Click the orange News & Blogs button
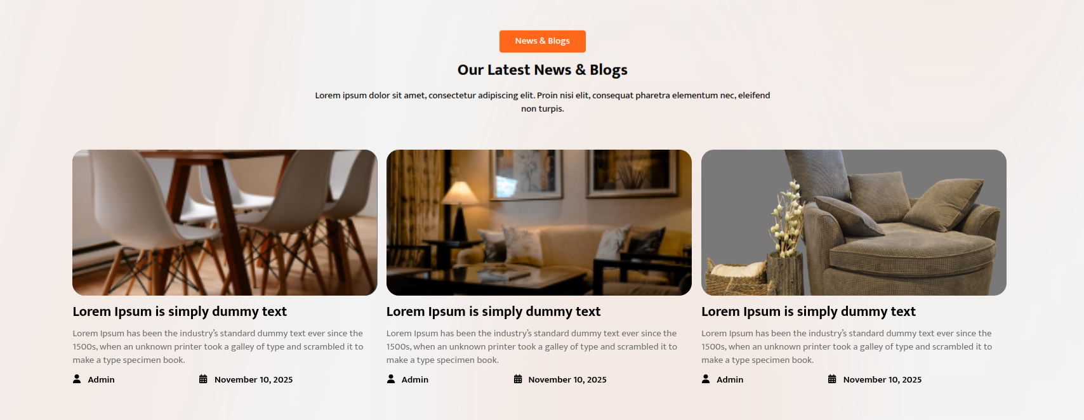Viewport: 1084px width, 420px height. pyautogui.click(x=543, y=41)
